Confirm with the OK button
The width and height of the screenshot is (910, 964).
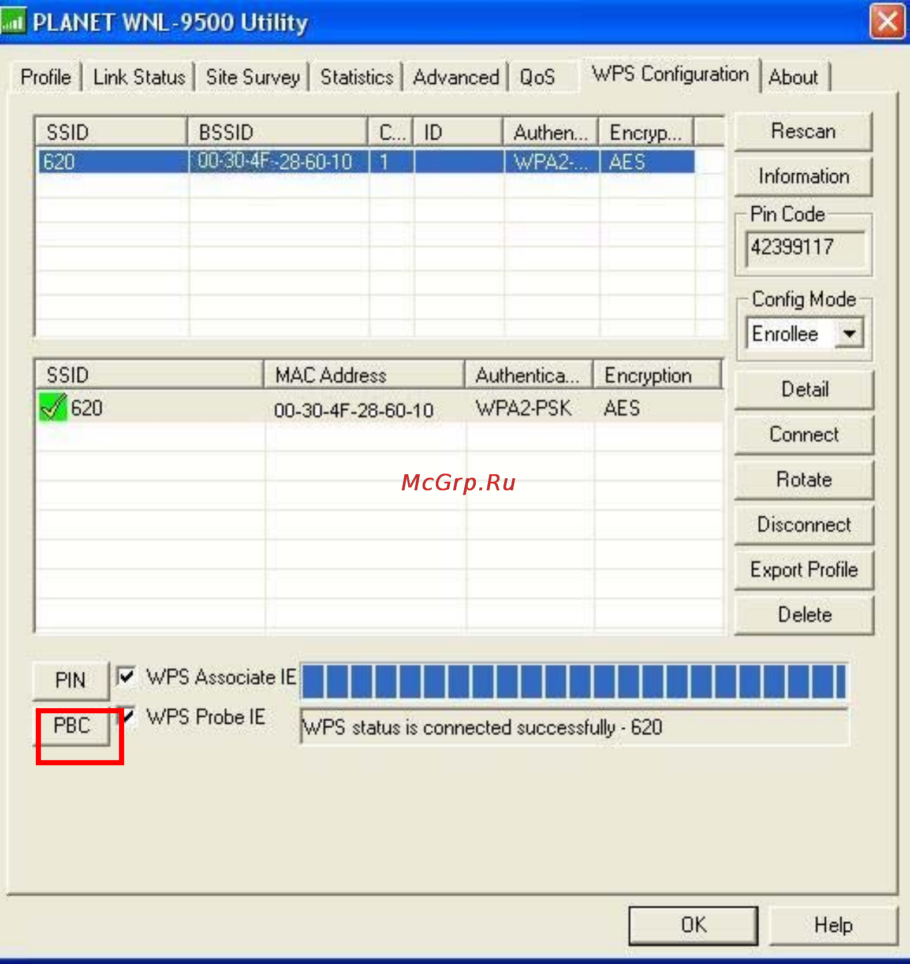693,925
